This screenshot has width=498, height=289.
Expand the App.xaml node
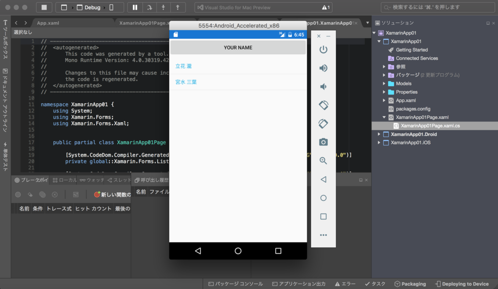(384, 100)
